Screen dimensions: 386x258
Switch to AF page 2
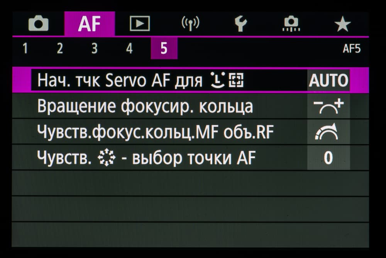[x=60, y=49]
